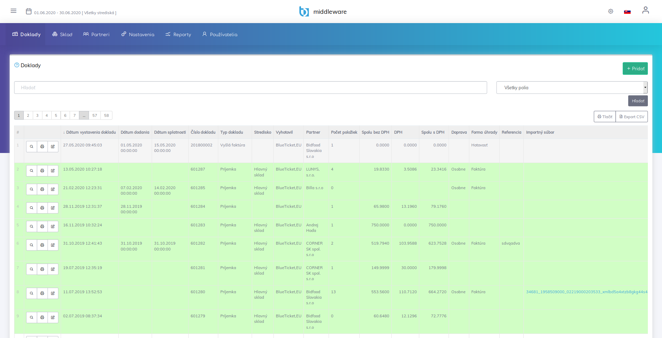Switch to the Reporty menu
Image resolution: width=662 pixels, height=338 pixels.
tap(178, 34)
